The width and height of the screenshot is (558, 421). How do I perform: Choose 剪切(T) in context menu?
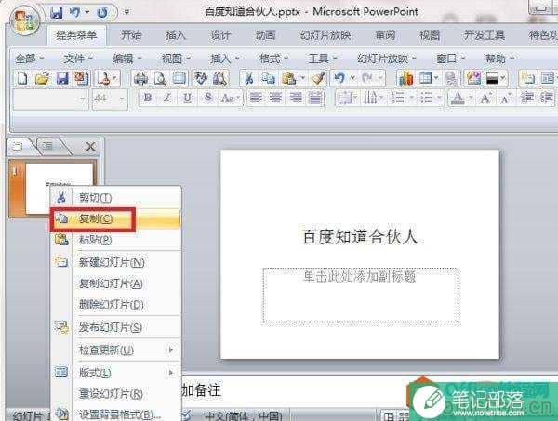coord(116,198)
